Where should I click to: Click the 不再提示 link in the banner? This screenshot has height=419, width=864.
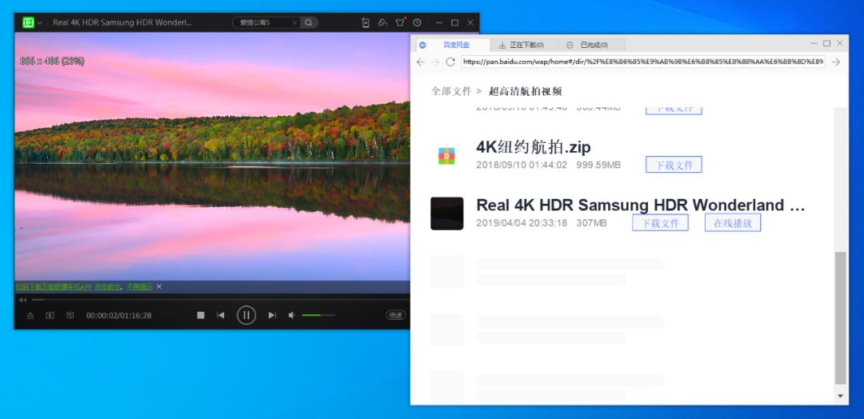click(139, 286)
